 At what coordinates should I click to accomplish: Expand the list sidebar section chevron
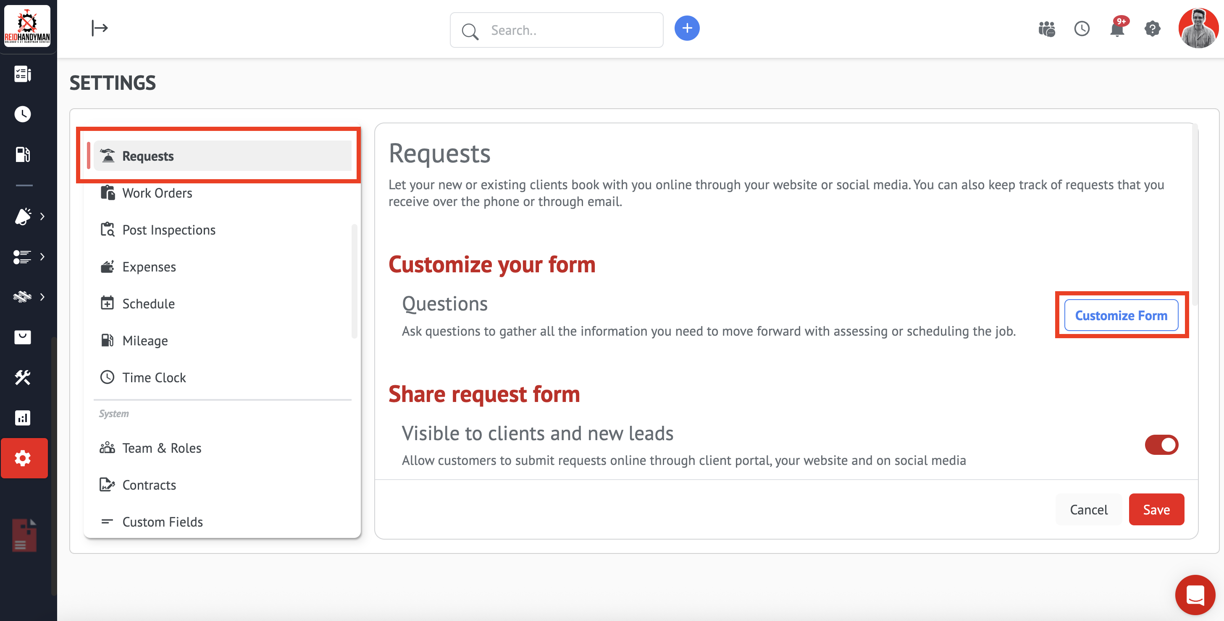[42, 257]
